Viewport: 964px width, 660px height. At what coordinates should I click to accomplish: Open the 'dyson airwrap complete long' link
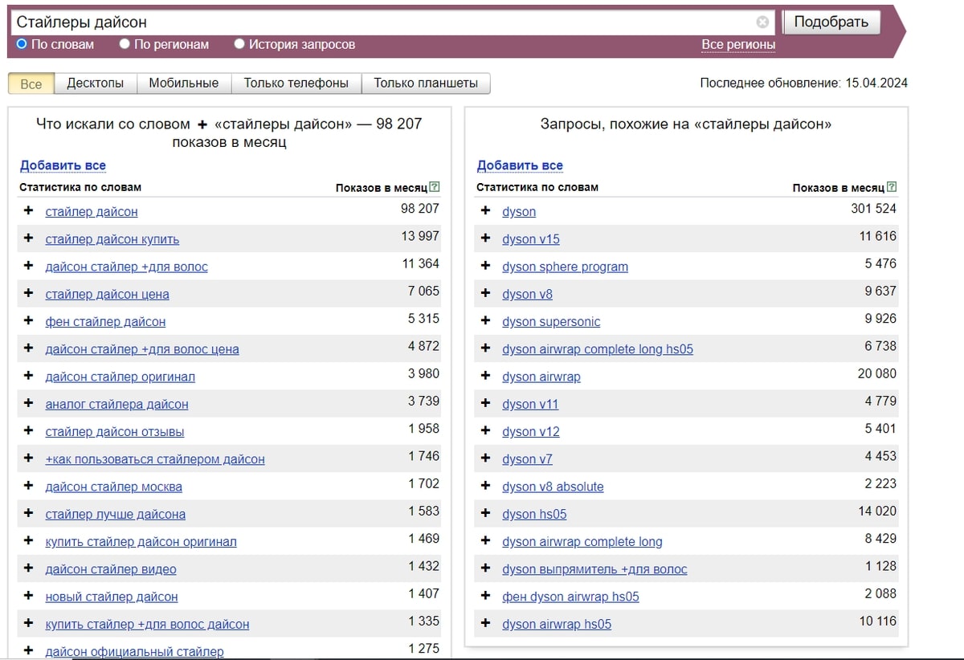582,542
